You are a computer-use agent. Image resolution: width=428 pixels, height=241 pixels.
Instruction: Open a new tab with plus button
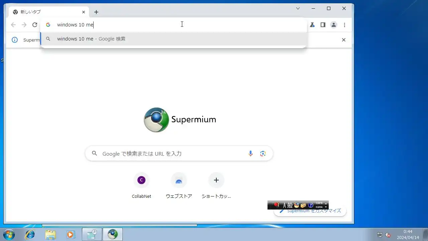tap(96, 12)
